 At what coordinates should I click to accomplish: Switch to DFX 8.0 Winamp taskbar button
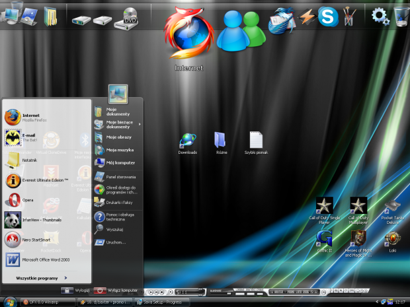tap(48, 302)
